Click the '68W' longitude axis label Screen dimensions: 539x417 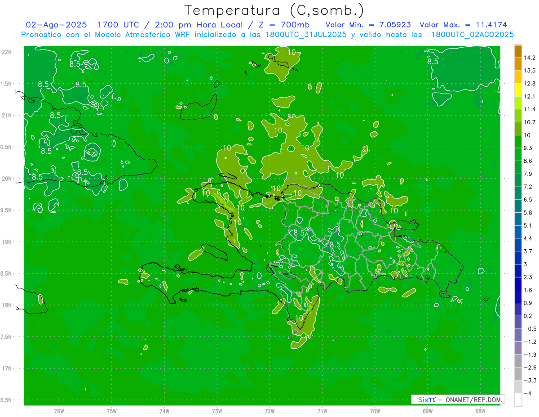pyautogui.click(x=480, y=411)
